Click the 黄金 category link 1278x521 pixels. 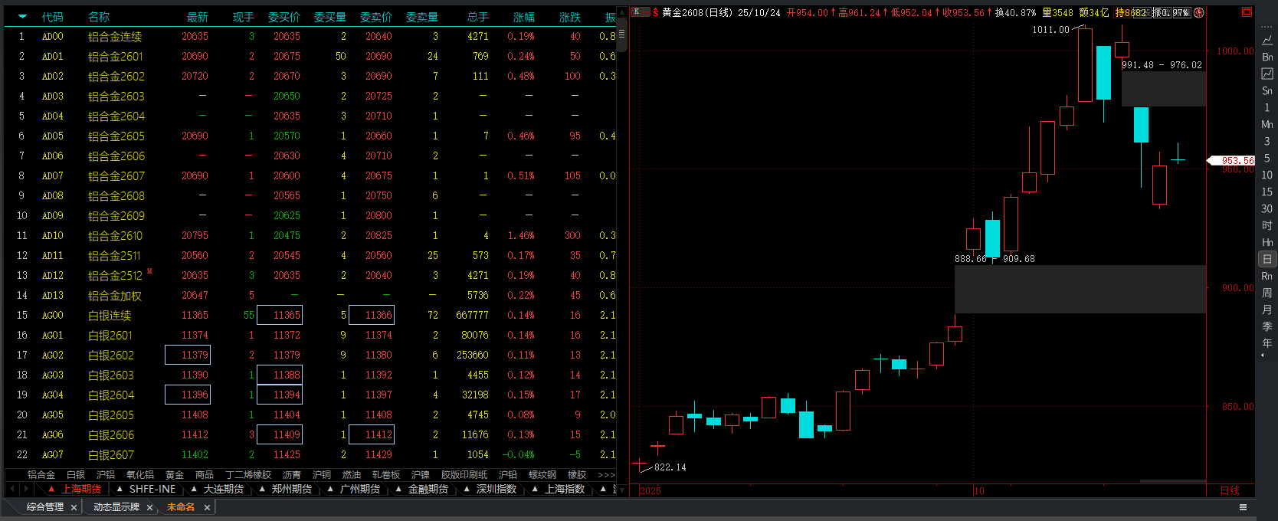click(x=175, y=475)
